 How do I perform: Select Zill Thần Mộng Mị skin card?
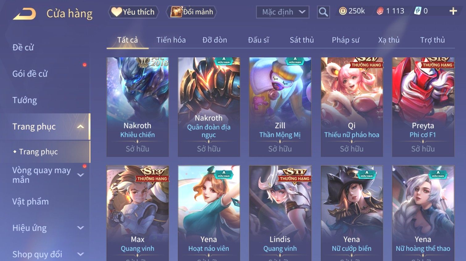pyautogui.click(x=280, y=107)
